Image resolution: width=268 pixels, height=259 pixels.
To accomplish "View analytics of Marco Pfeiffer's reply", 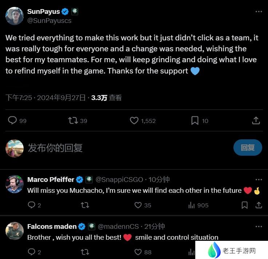I will click(191, 205).
